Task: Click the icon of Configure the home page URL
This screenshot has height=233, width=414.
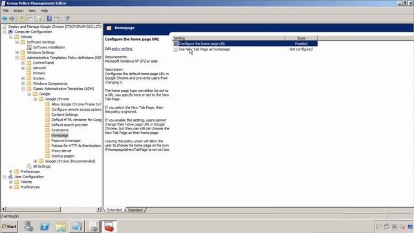Action: click(175, 43)
